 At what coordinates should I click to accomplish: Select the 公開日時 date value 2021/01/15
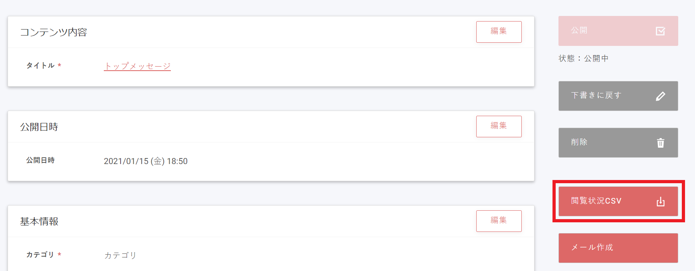coord(145,161)
